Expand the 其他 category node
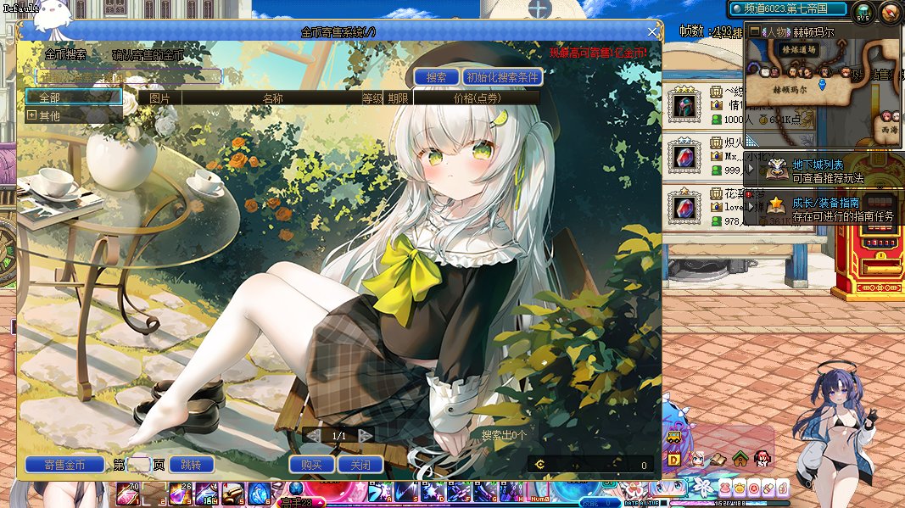 (31, 114)
